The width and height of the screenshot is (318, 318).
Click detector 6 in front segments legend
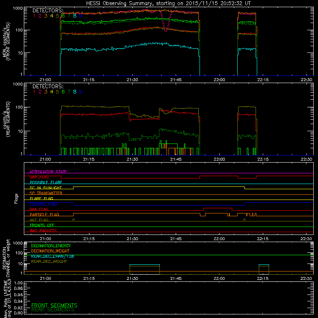(63, 16)
